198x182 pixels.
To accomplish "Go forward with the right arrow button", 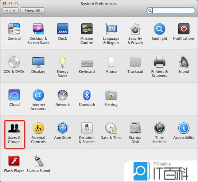I will click(x=14, y=11).
